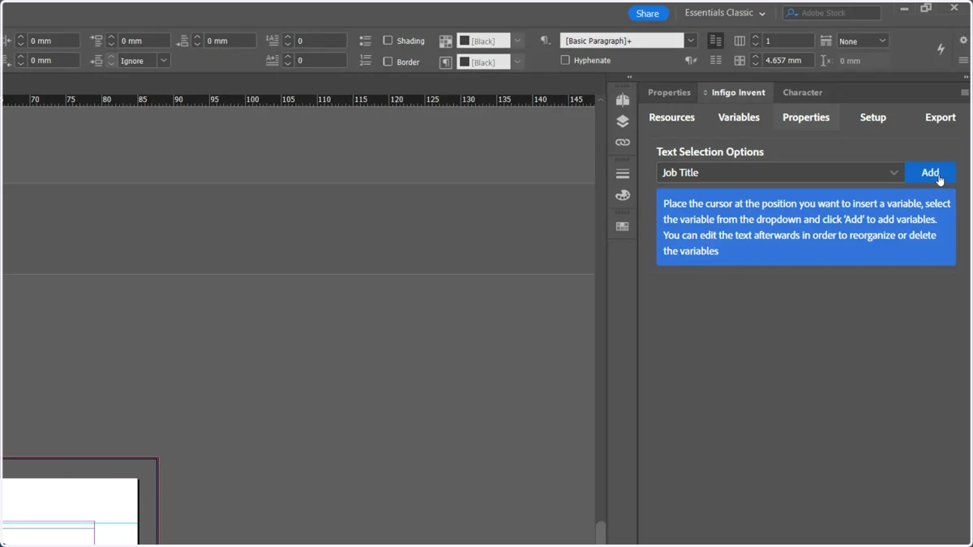
Task: Step the 4.657 mm gutter value
Action: click(756, 61)
